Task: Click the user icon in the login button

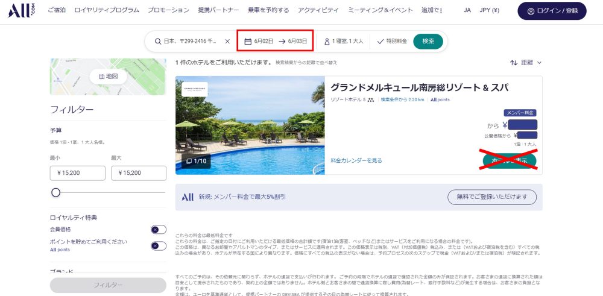Action: click(x=531, y=11)
